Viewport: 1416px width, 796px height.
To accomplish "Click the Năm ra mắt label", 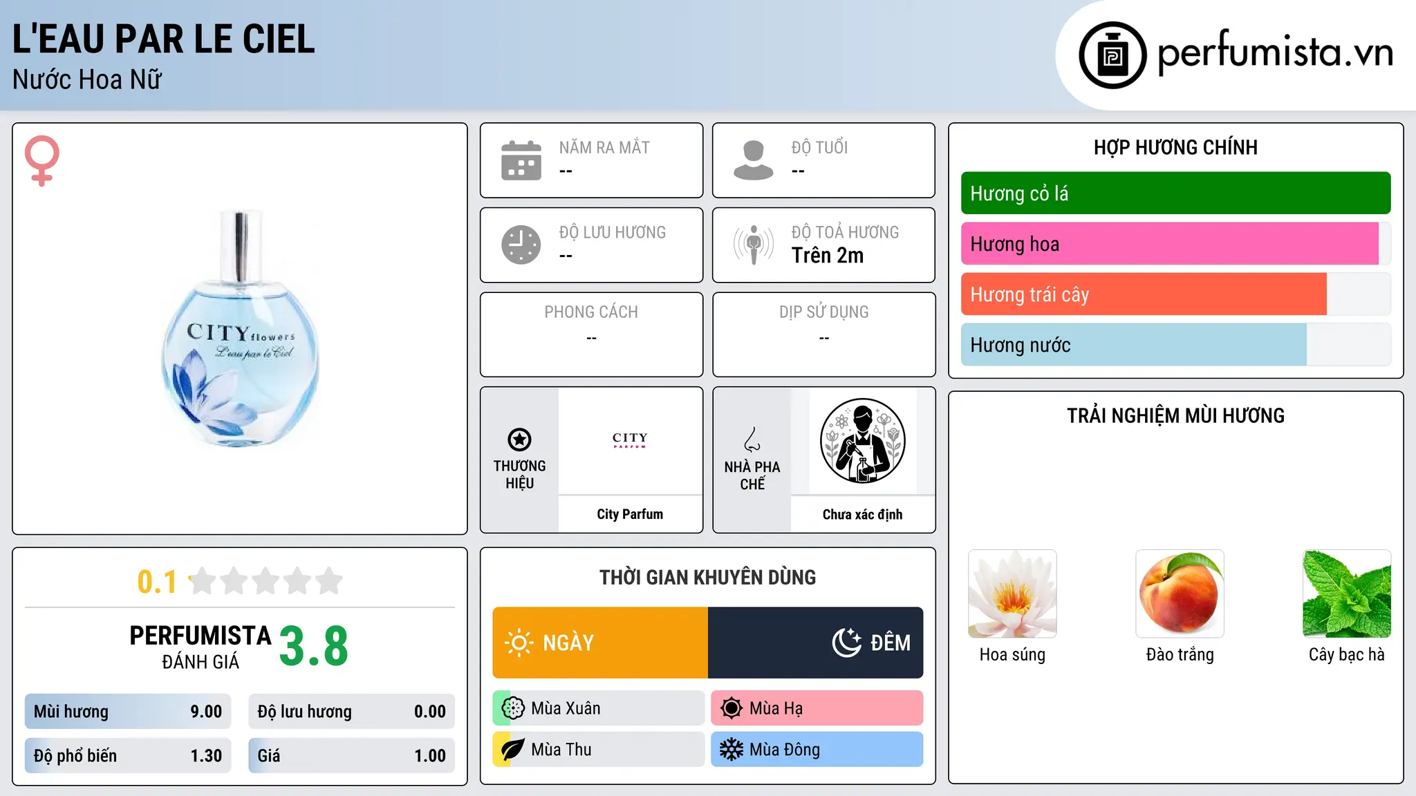I will [x=604, y=147].
